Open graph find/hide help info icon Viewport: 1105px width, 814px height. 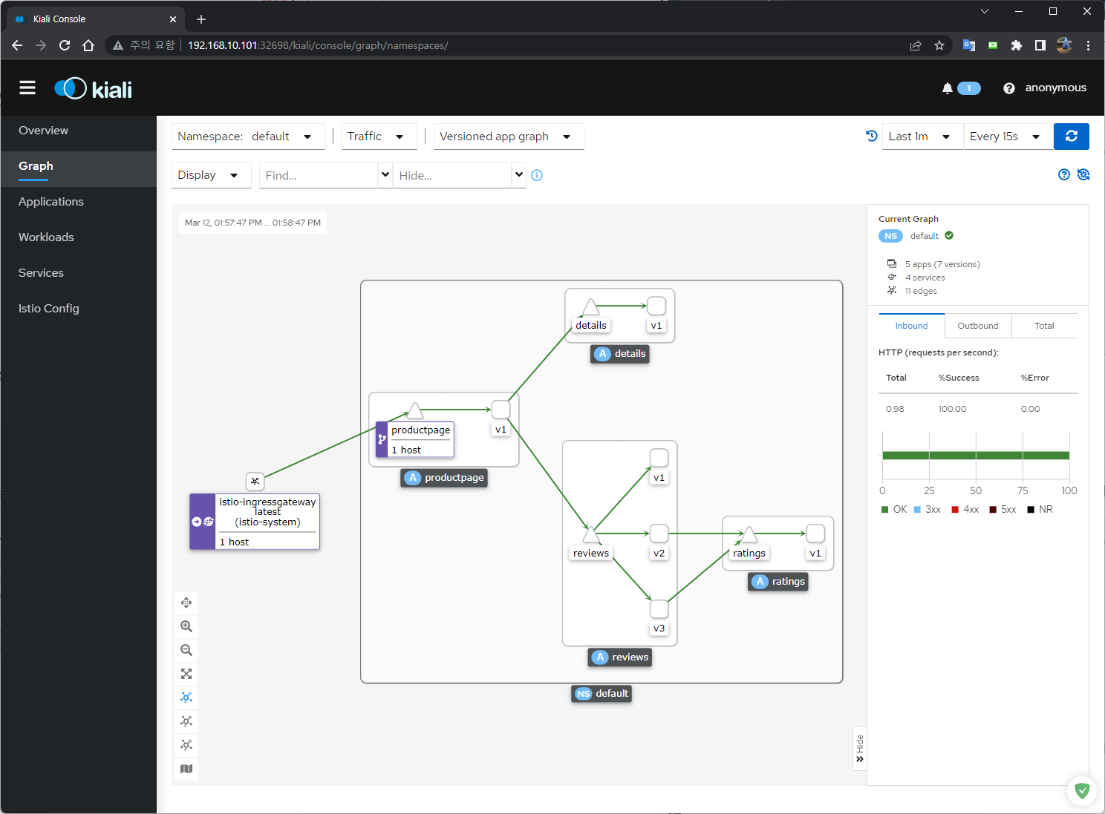tap(537, 175)
